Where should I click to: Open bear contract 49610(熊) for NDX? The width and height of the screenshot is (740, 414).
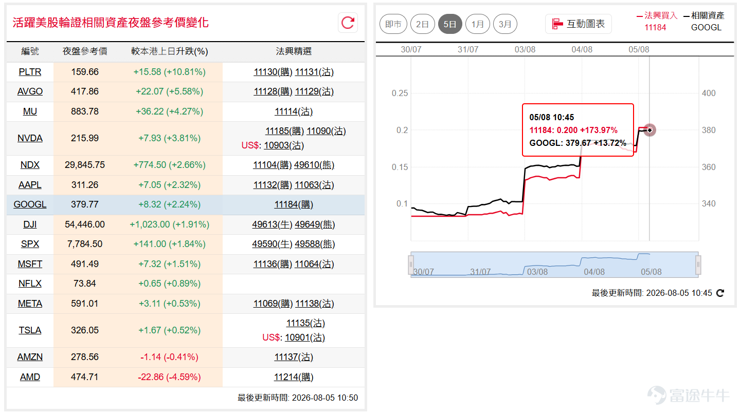coord(315,165)
